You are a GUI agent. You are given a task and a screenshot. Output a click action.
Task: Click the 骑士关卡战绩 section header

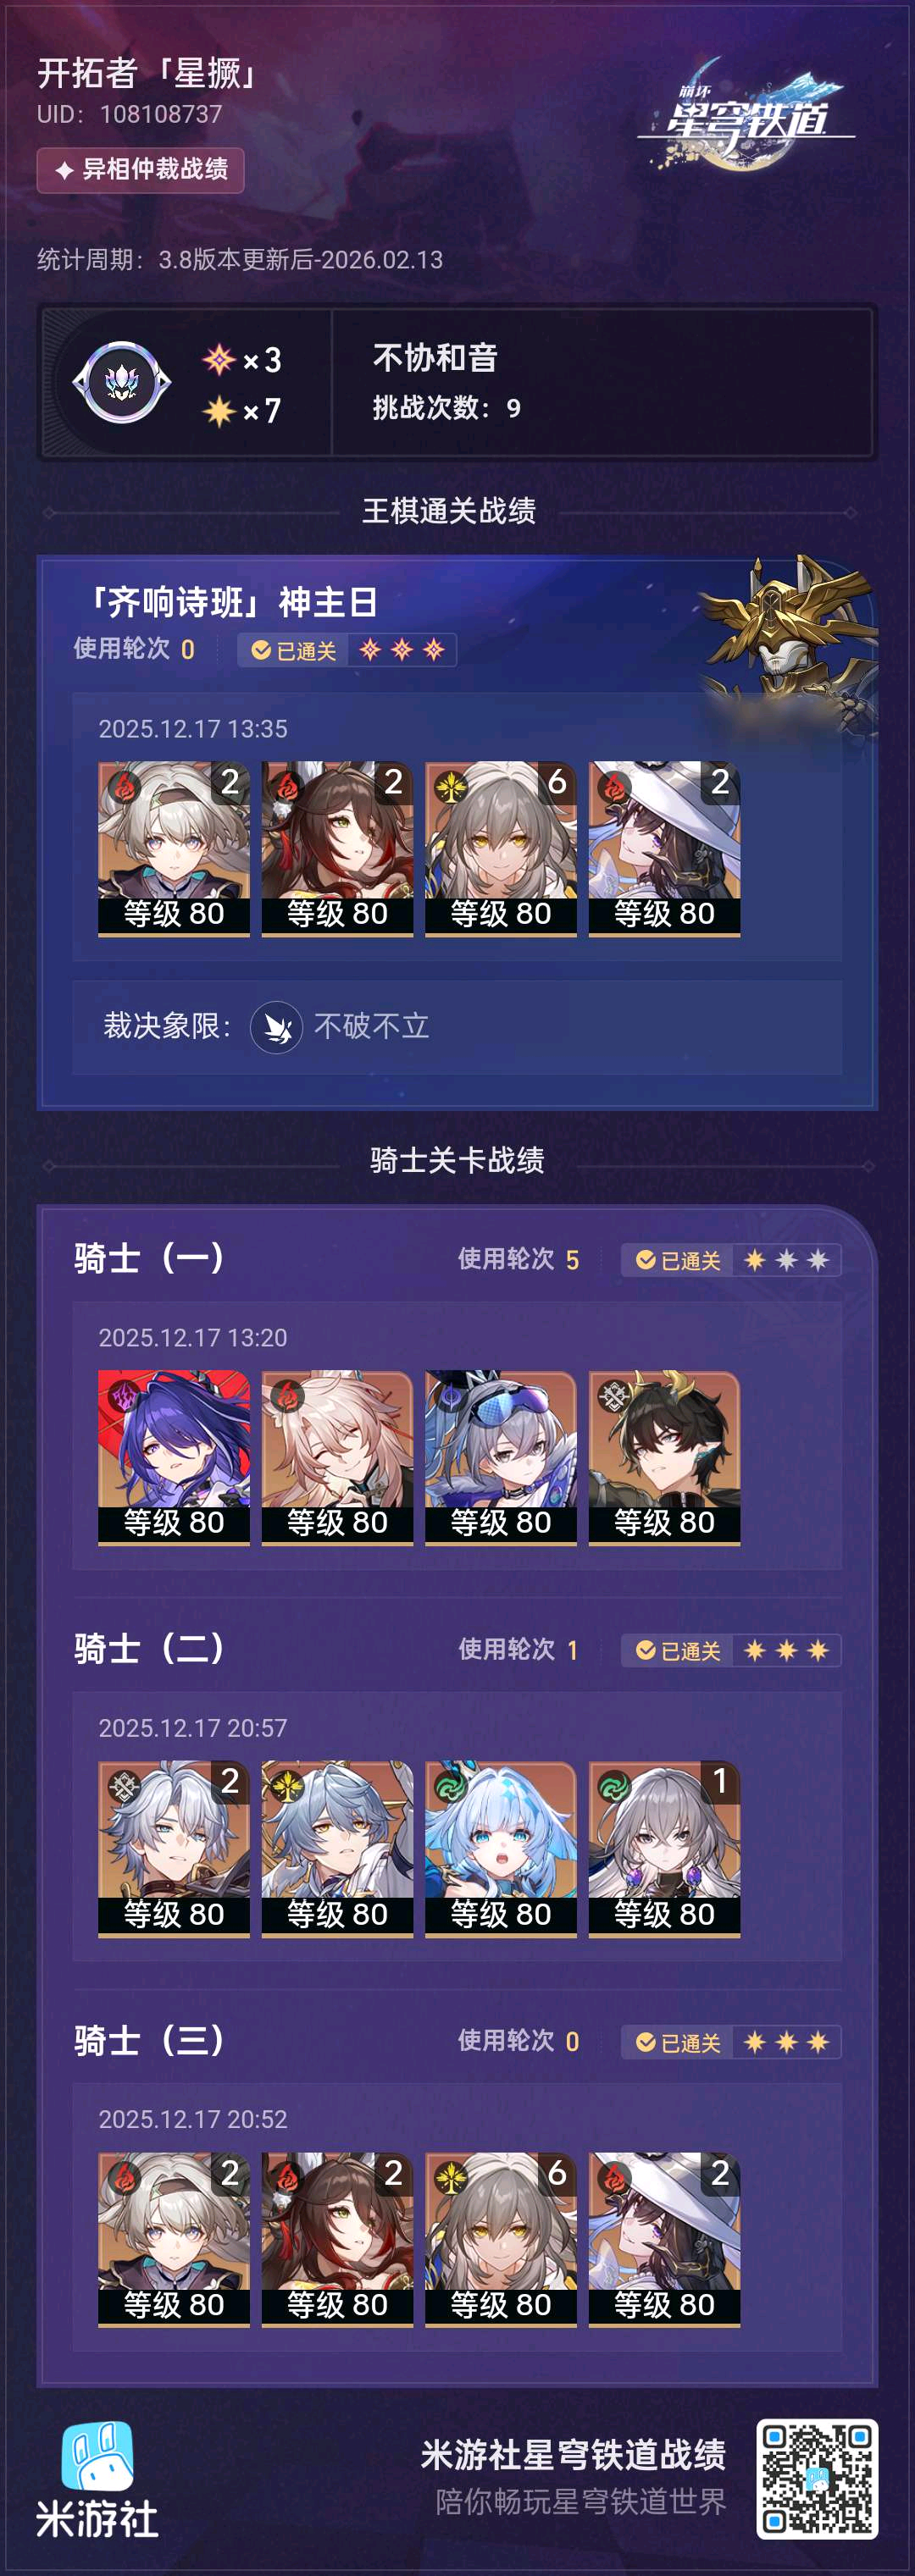click(457, 1160)
